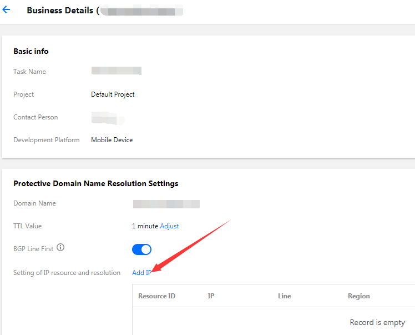Click the Record is empty message
This screenshot has height=335, width=415.
377,322
